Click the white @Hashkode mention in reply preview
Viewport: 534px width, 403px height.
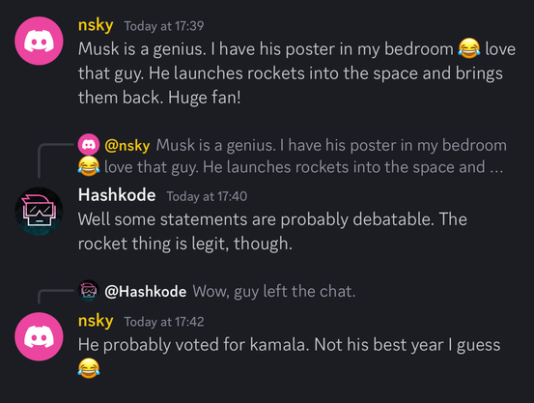click(146, 292)
